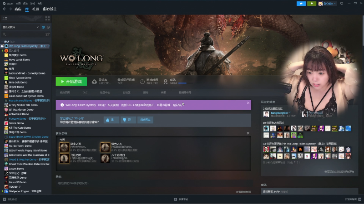This screenshot has width=364, height=204.
Task: Open the store page tab
Action: tap(65, 92)
